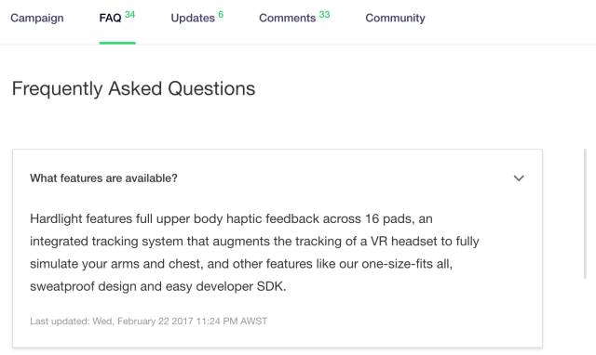
Task: Select the FAQ tab
Action: tap(110, 18)
